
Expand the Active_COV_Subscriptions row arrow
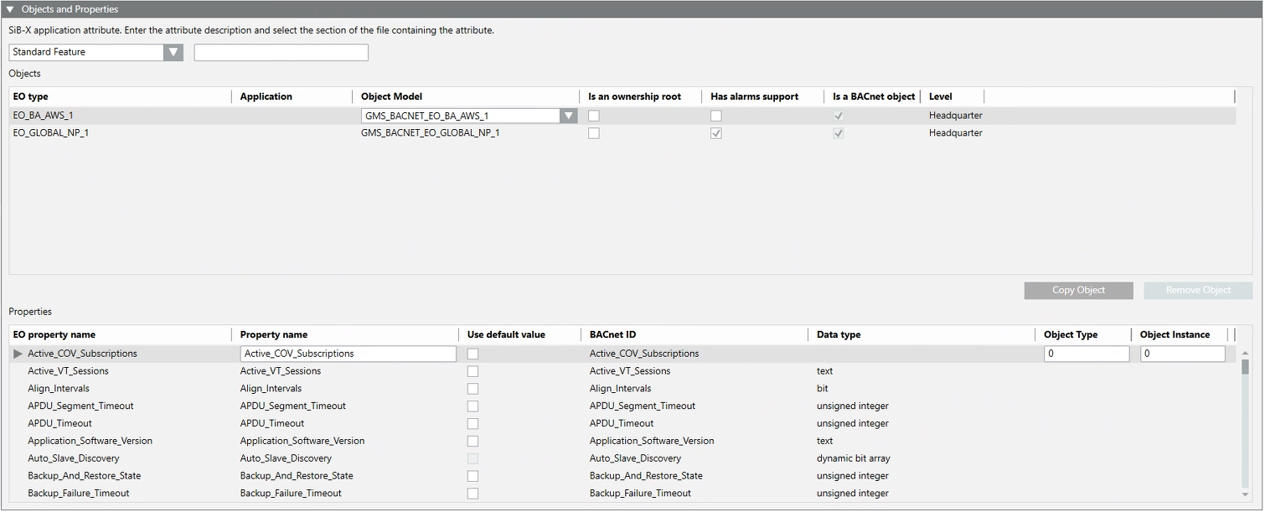pyautogui.click(x=18, y=354)
